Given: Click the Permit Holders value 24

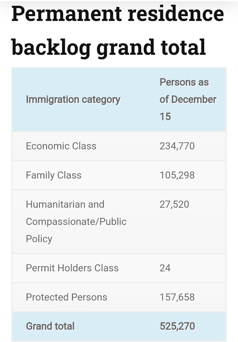Looking at the screenshot, I should 165,268.
